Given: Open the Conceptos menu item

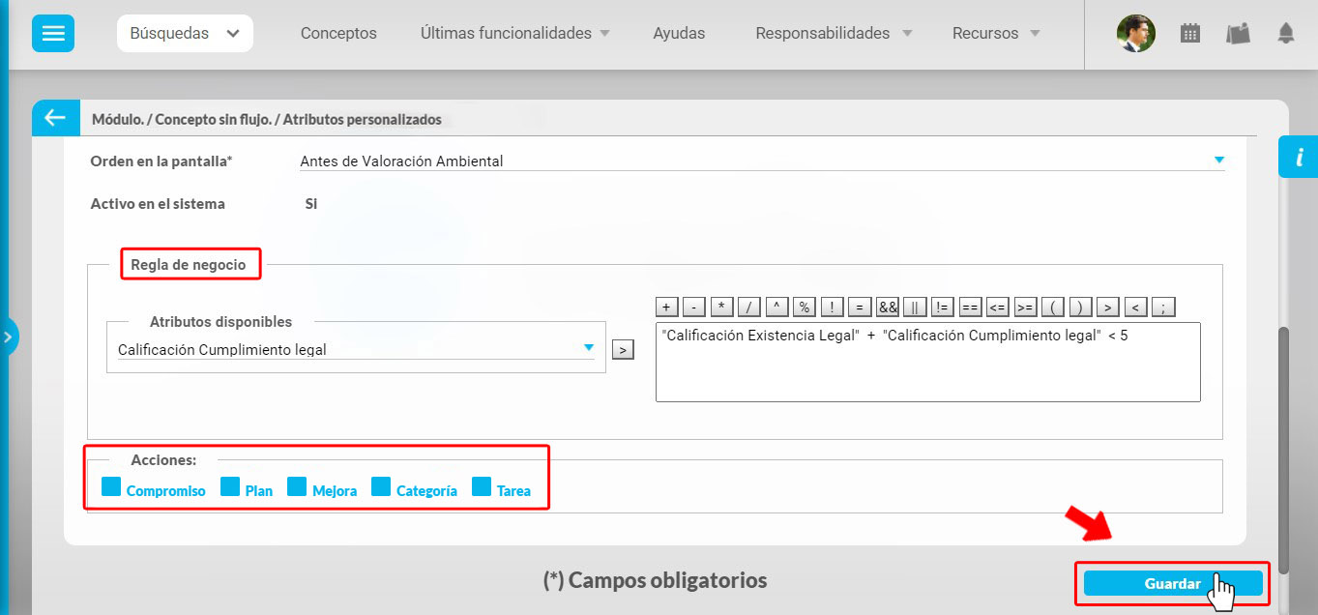Looking at the screenshot, I should click(338, 33).
